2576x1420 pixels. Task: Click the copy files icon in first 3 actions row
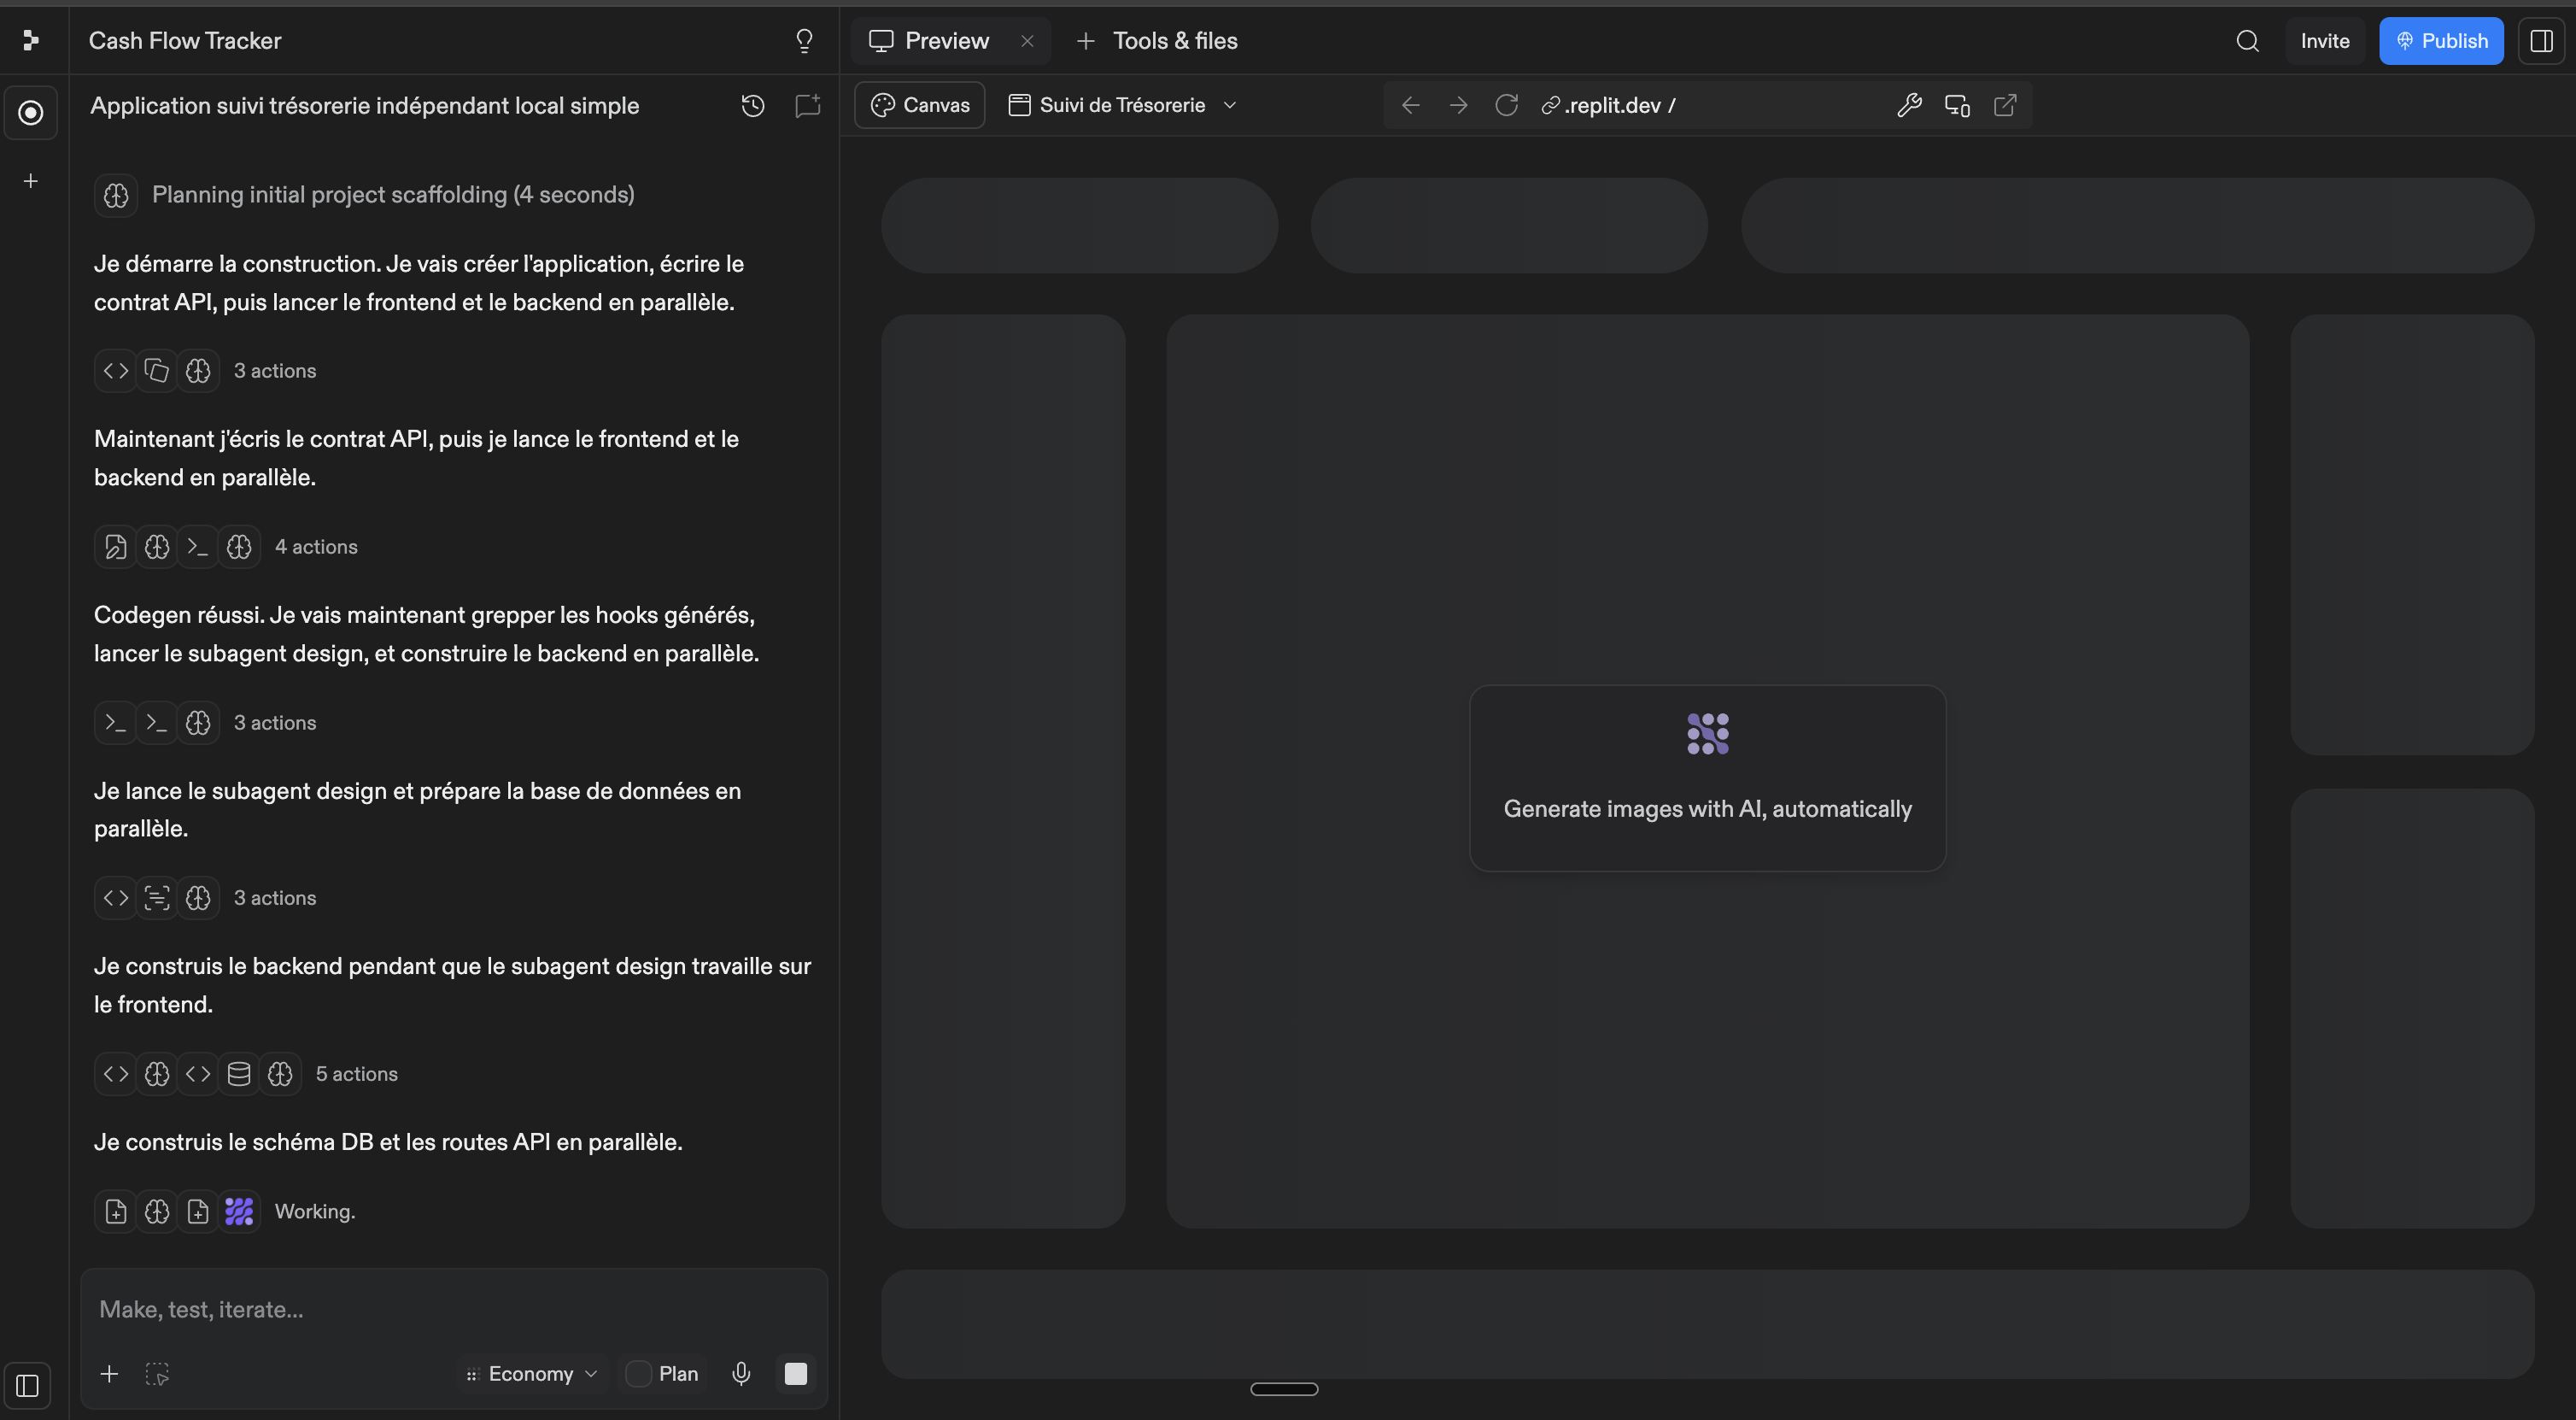click(157, 371)
